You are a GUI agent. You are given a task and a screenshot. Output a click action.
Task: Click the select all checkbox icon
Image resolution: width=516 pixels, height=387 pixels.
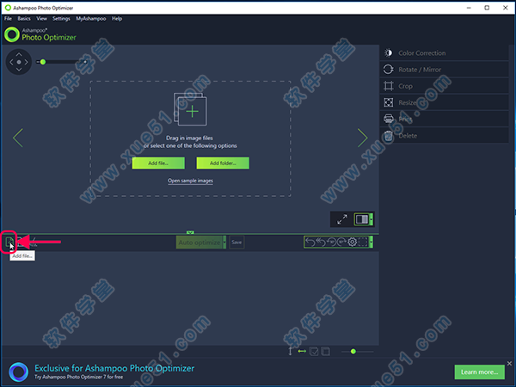tap(315, 351)
